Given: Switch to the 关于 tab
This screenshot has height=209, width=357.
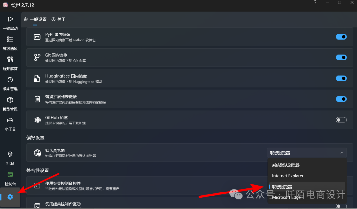Looking at the screenshot, I should click(x=59, y=19).
